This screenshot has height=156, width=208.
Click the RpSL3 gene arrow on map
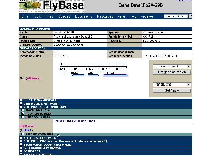78,75
